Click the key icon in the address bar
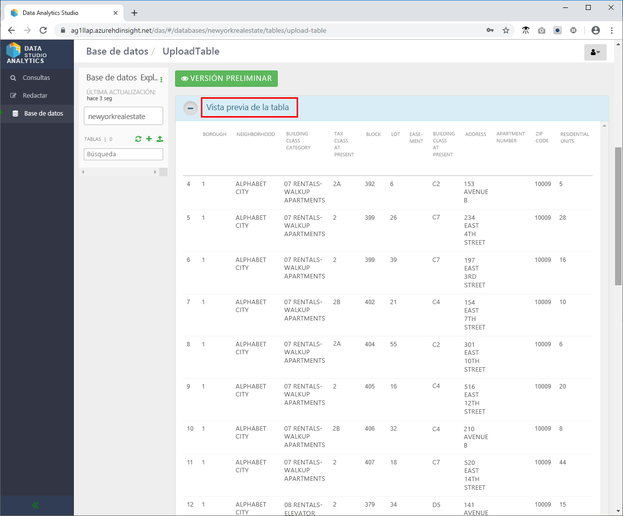The height and width of the screenshot is (516, 623). [x=490, y=30]
